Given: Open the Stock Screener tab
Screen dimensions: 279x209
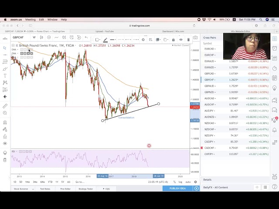Looking at the screenshot, I should pyautogui.click(x=21, y=189).
